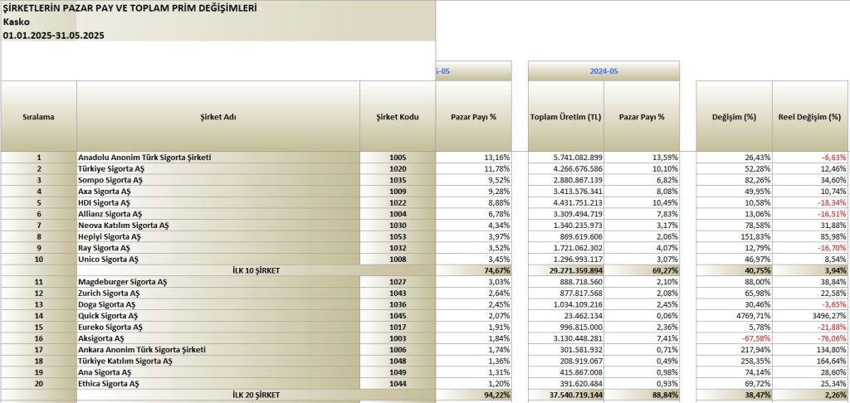Select the value '4.431.751.213' for HDI
The width and height of the screenshot is (850, 403).
566,202
